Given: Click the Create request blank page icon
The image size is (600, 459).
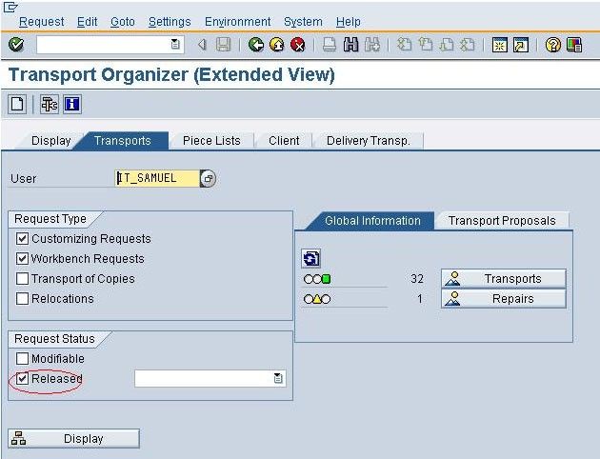Looking at the screenshot, I should pyautogui.click(x=17, y=104).
